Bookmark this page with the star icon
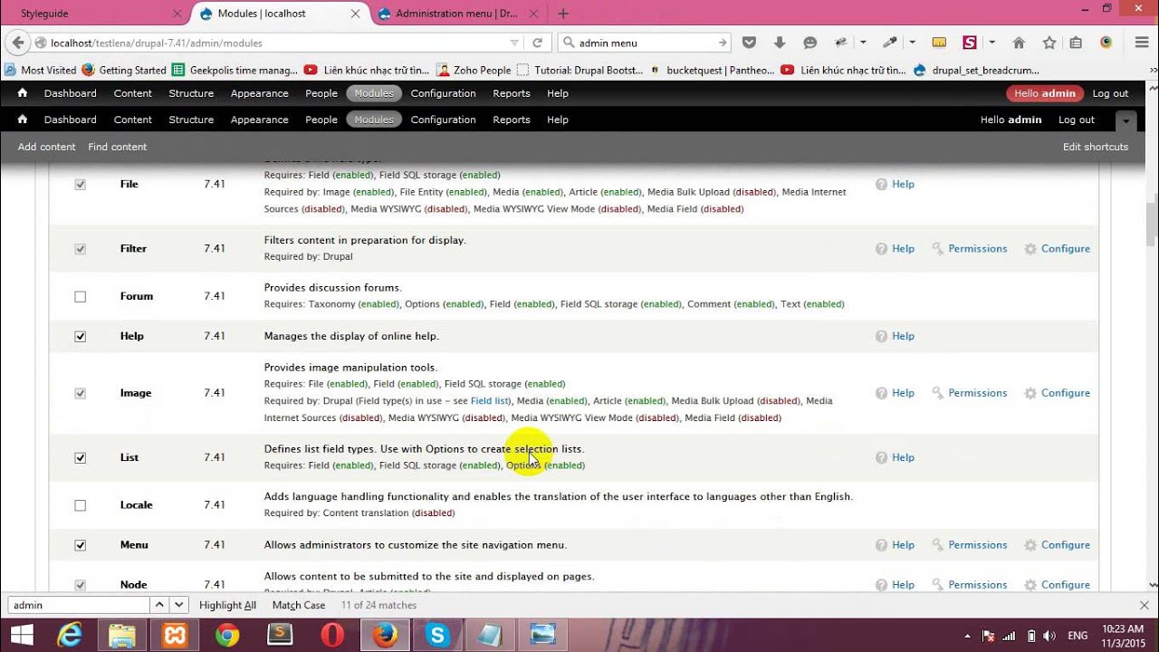 click(x=1049, y=43)
